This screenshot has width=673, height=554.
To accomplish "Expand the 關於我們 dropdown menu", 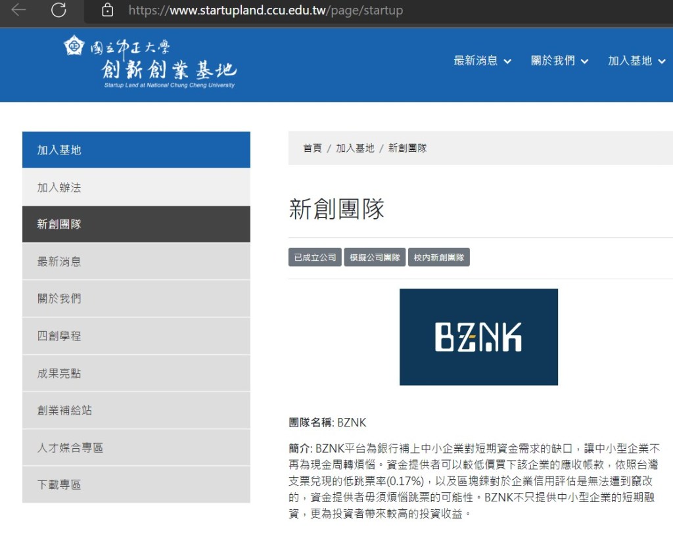I will [559, 61].
